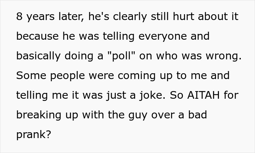Click the word "because" starting second line

point(38,36)
